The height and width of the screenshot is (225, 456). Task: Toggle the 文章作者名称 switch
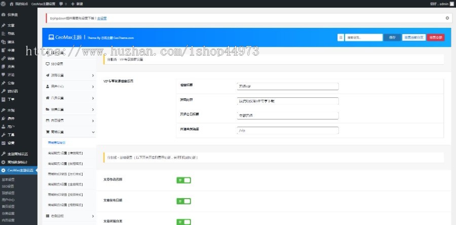pos(183,180)
